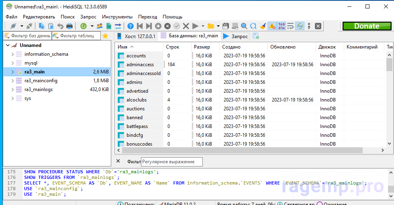Click the new query tab icon
The image size is (394, 205).
tap(256, 36)
